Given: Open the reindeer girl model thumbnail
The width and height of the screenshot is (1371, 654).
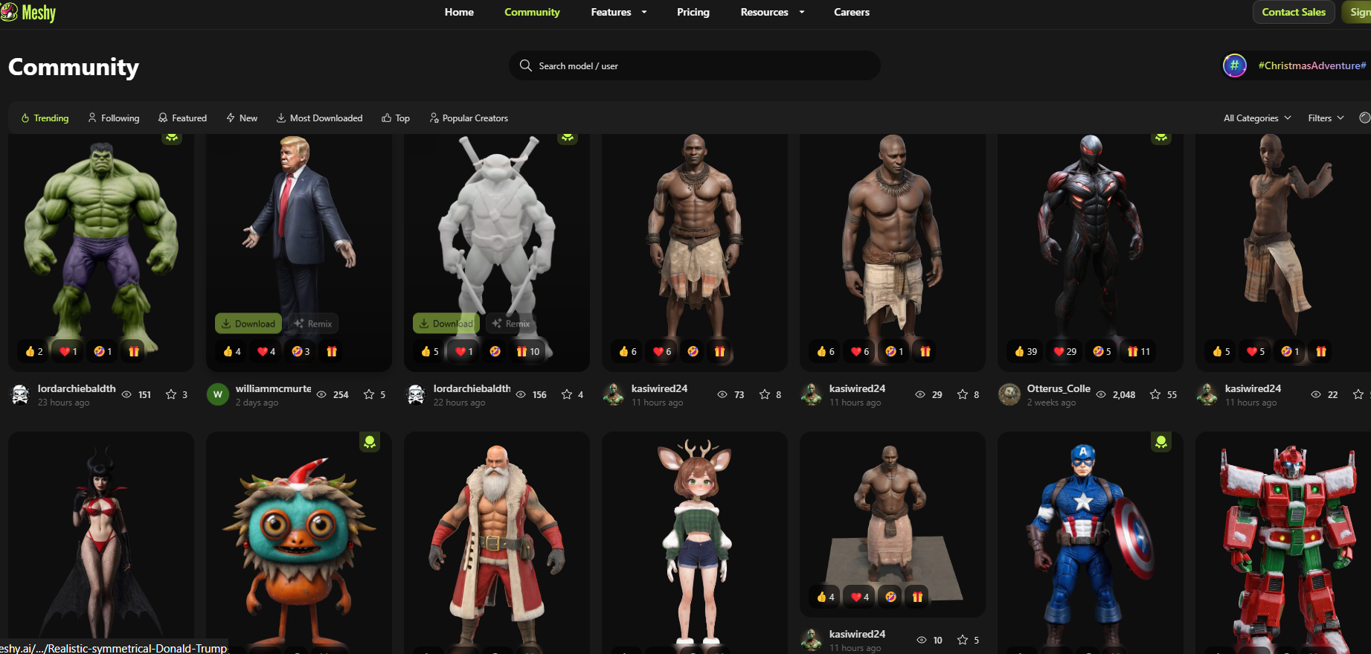Looking at the screenshot, I should tap(695, 543).
